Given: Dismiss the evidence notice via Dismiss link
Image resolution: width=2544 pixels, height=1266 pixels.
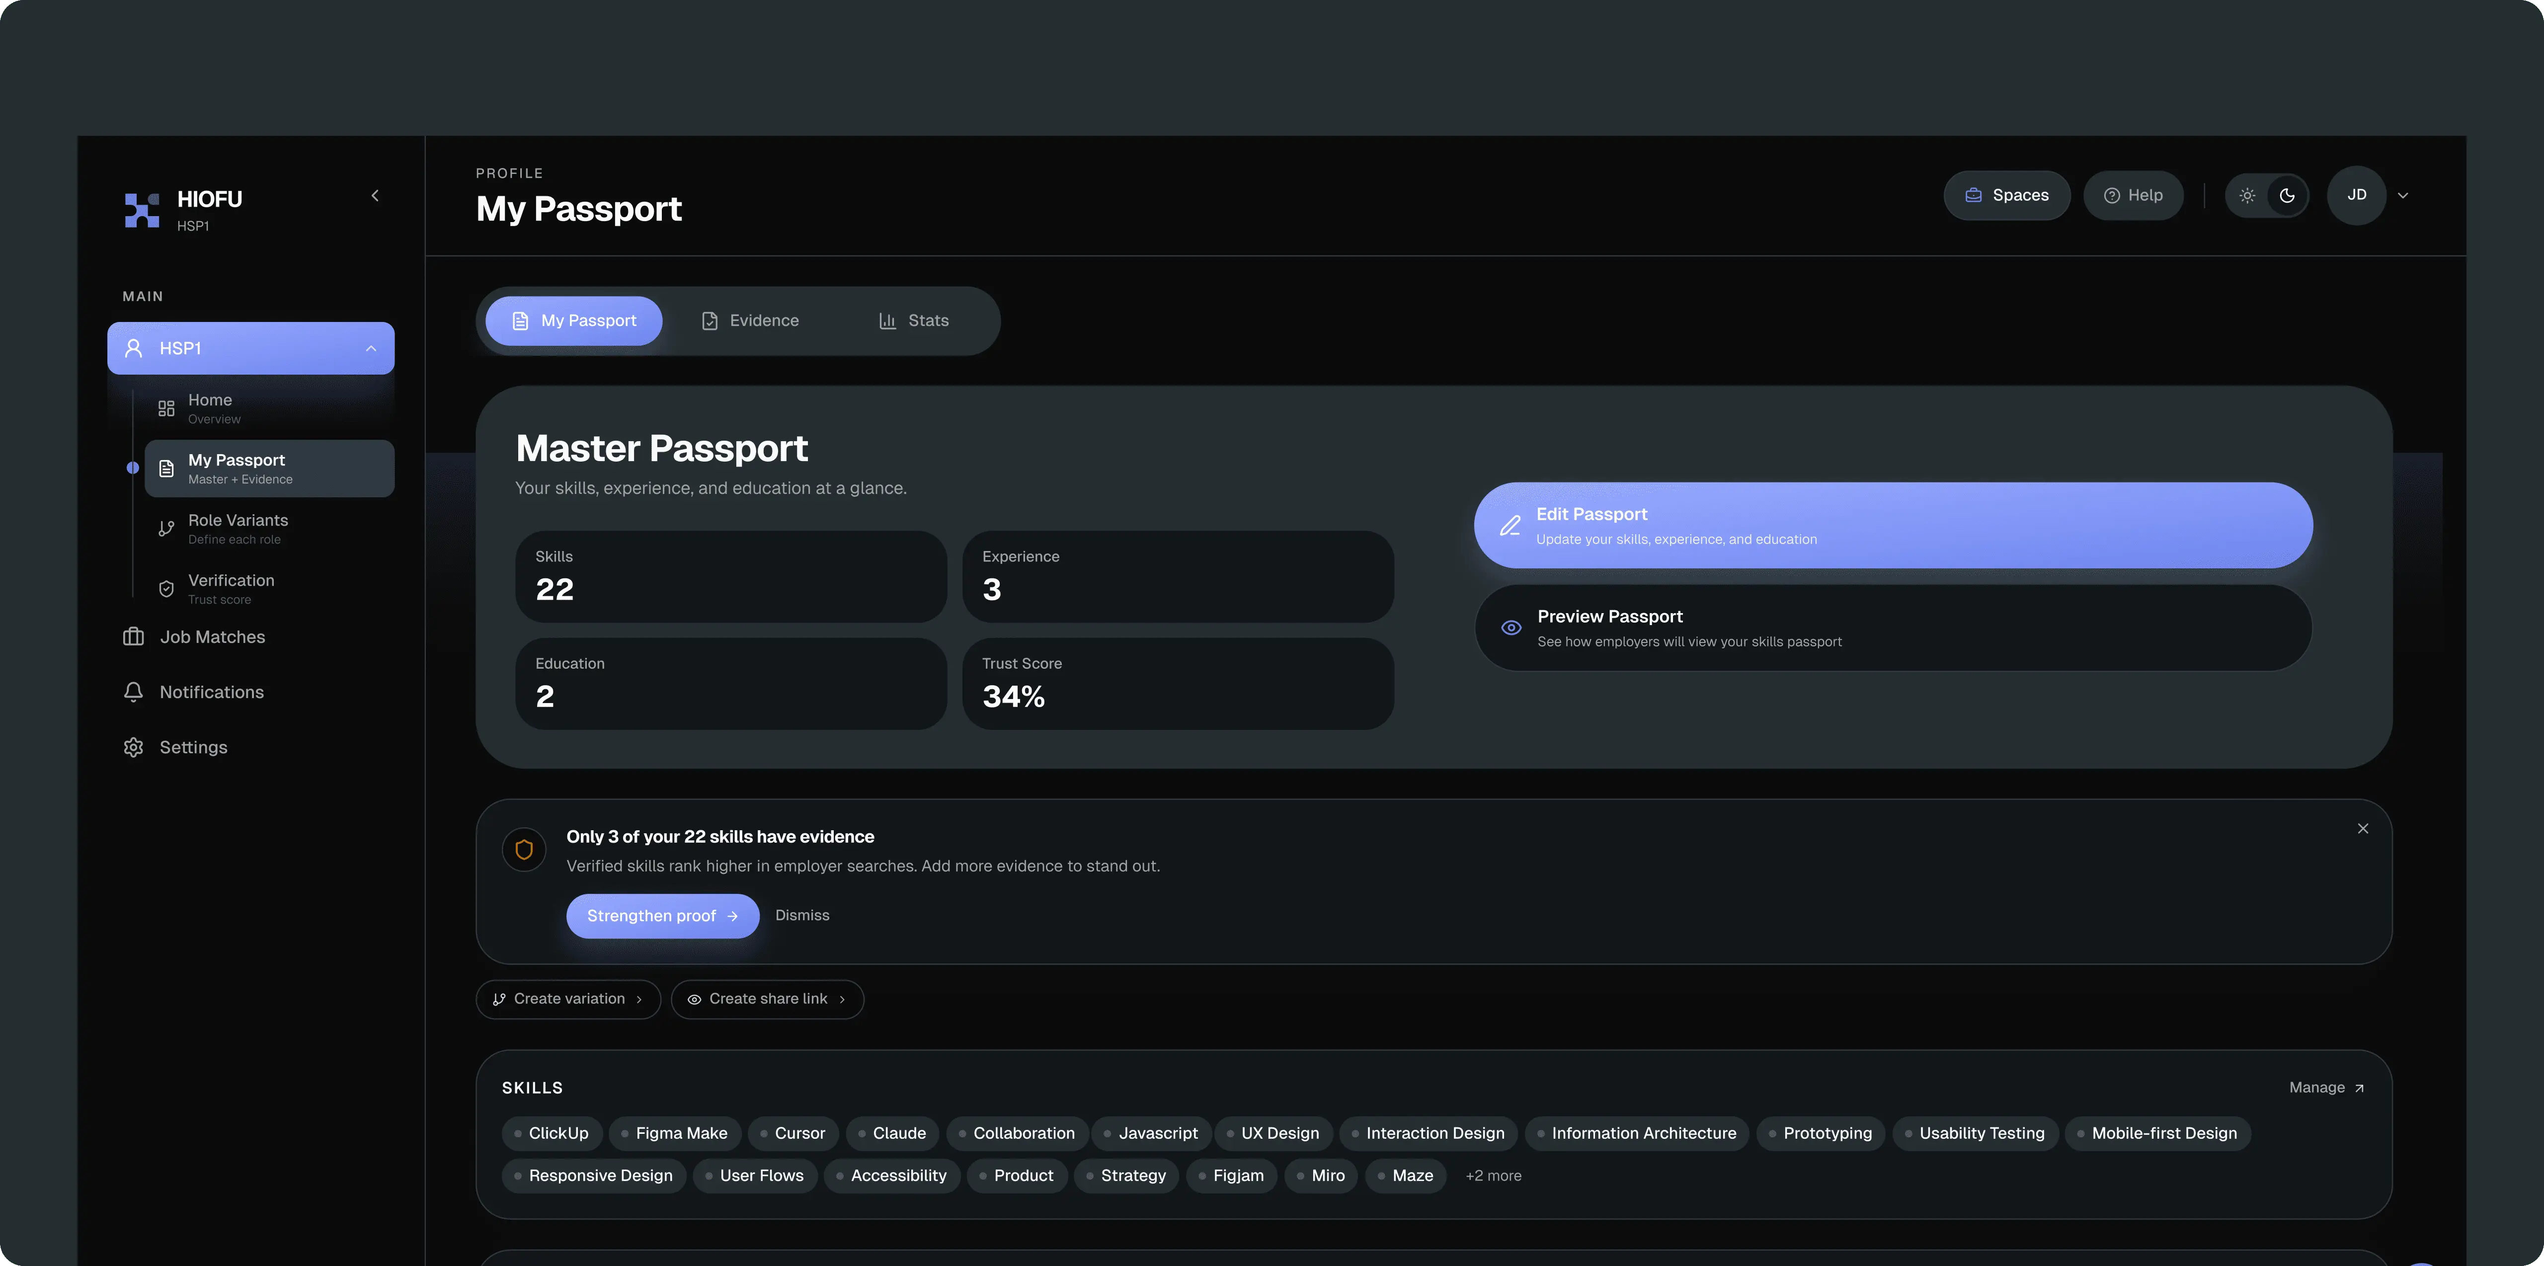Looking at the screenshot, I should pyautogui.click(x=802, y=915).
